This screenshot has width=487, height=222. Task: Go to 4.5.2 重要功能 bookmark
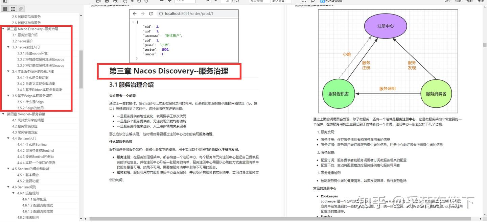coord(28,181)
